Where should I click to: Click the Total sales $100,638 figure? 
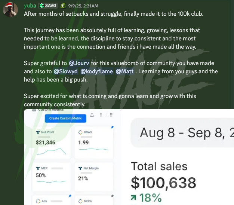point(163,183)
